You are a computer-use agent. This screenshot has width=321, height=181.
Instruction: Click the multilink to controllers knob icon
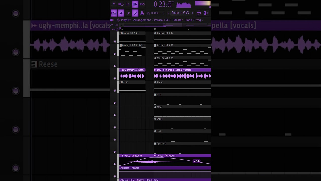coord(142,13)
